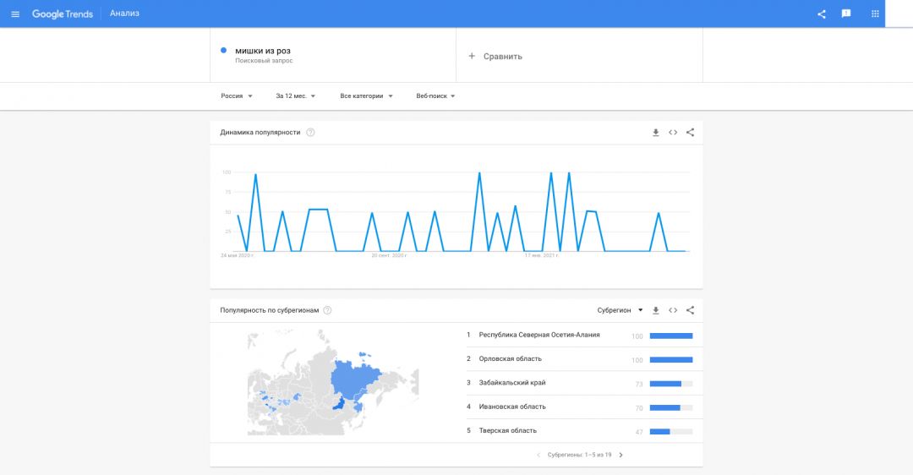
Task: Open the hamburger main menu
Action: pos(15,14)
